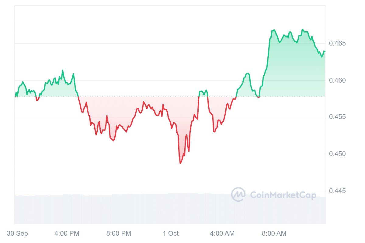Viewport: 365px width, 243px height.
Task: Select the 1 Oct date label
Action: pos(171,234)
